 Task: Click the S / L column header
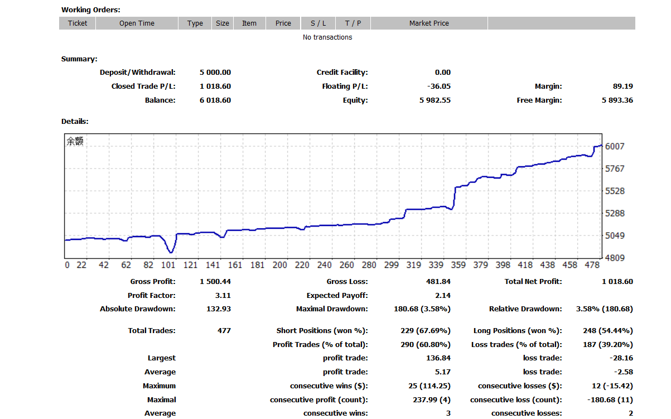pos(318,23)
